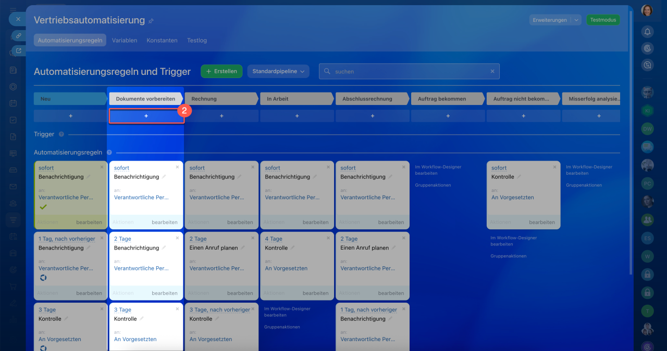Viewport: 667px width, 351px height.
Task: Open Gruppenaktionen under In Arbeit column
Action: tap(282, 327)
